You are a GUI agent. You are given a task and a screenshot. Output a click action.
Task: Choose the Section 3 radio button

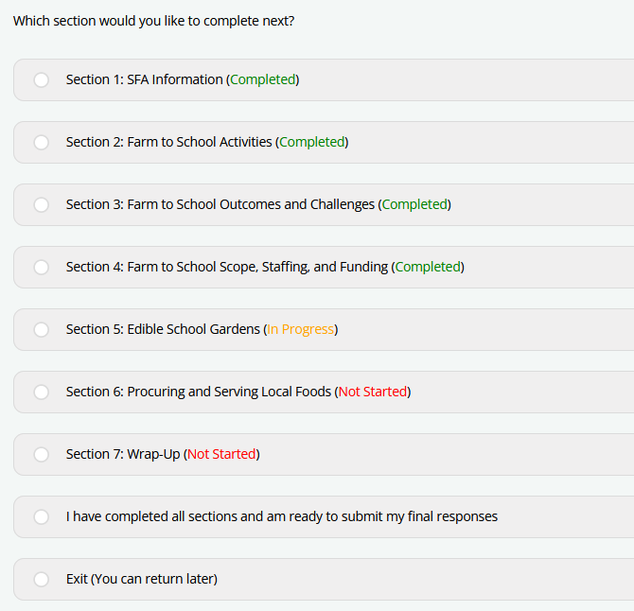(x=42, y=205)
